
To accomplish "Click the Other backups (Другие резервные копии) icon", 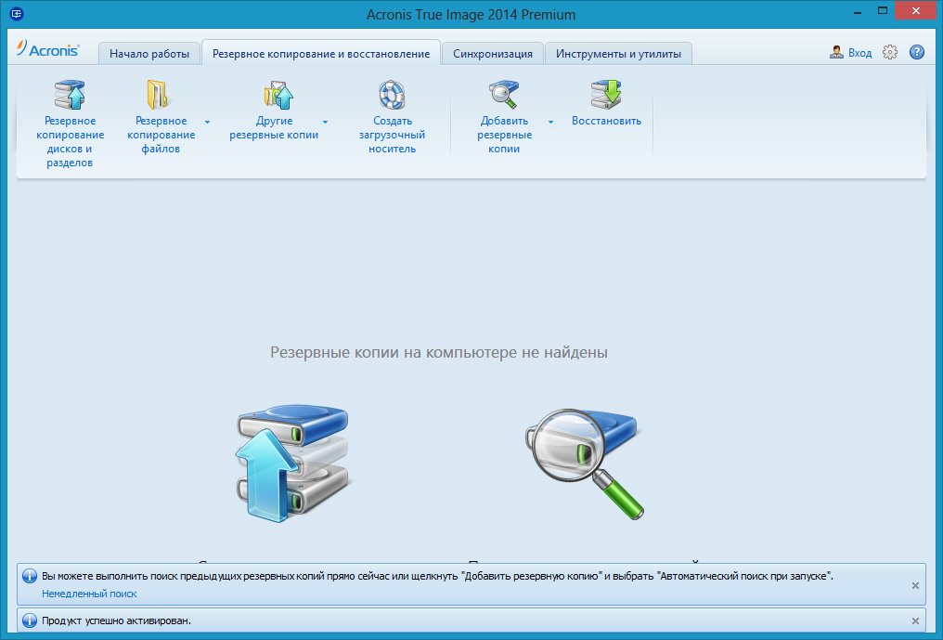I will point(276,94).
